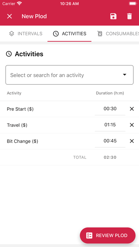This screenshot has width=139, height=247.
Task: Remove the Travel activity row
Action: (x=132, y=125)
